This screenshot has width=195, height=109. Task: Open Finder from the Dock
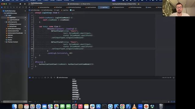(x=14, y=106)
